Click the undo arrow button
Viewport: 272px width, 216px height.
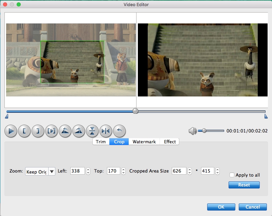[119, 131]
